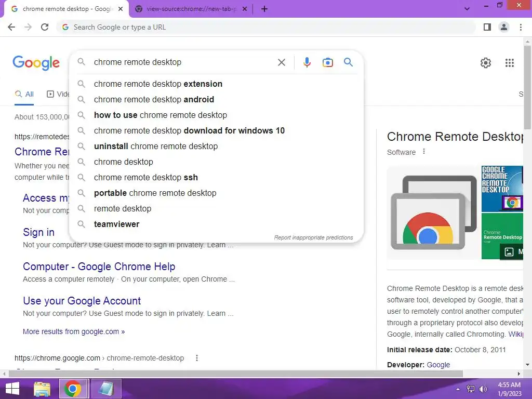Viewport: 532px width, 399px height.
Task: Close the view-source tab
Action: coord(245,9)
